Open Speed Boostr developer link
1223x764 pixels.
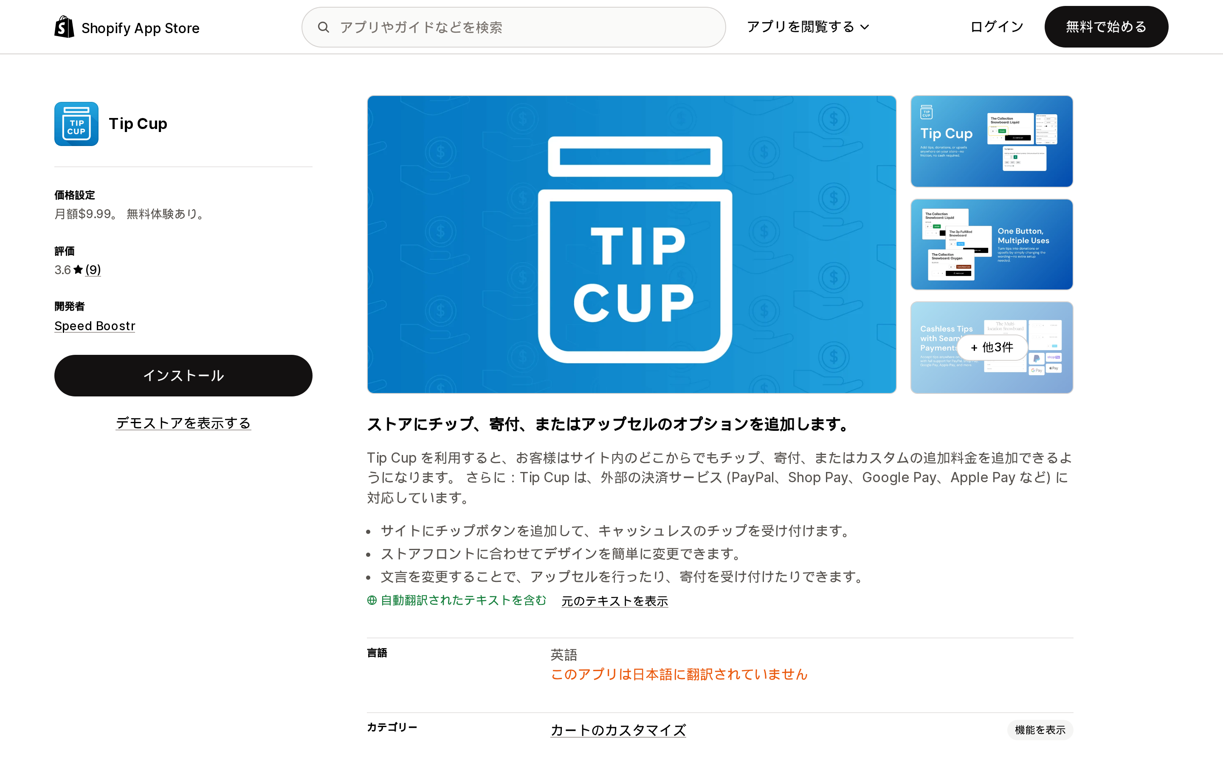(95, 326)
